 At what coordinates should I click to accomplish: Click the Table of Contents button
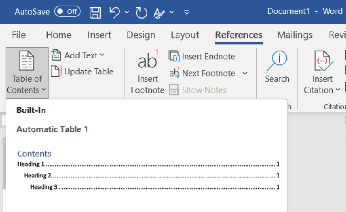27,73
